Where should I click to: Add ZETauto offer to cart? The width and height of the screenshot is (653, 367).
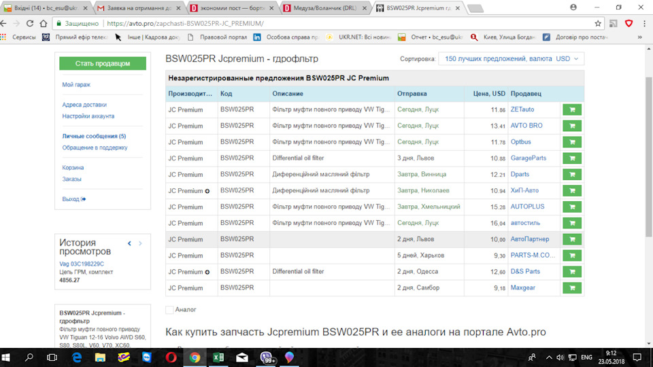571,109
